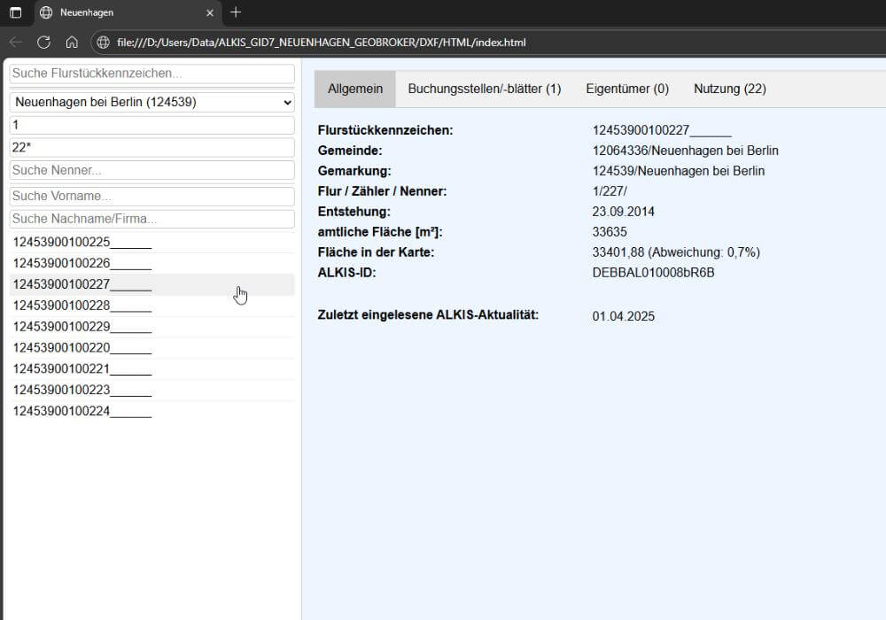The height and width of the screenshot is (620, 886).
Task: Open new tab with plus icon
Action: [x=236, y=12]
